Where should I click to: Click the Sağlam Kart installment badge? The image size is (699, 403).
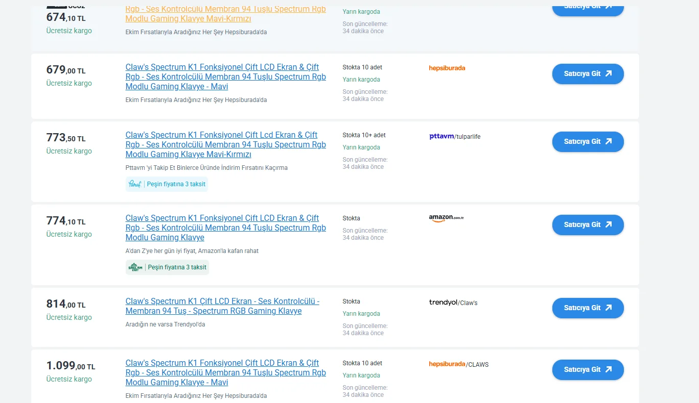click(167, 267)
